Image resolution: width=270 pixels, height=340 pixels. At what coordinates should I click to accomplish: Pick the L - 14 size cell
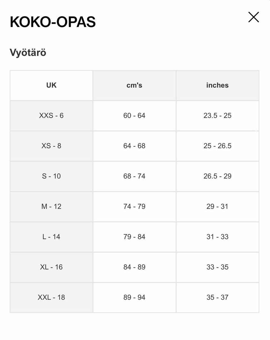[x=51, y=237]
